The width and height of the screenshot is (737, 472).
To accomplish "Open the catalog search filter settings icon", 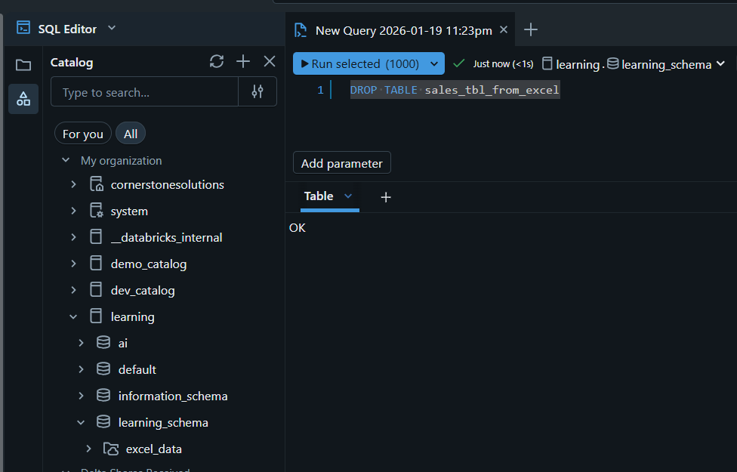I will 257,92.
